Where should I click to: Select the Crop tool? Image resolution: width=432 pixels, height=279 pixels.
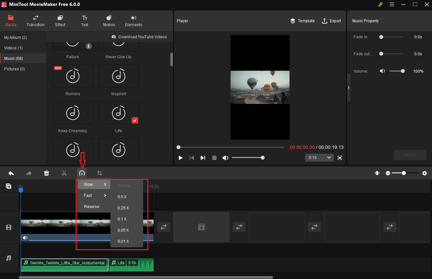point(100,173)
